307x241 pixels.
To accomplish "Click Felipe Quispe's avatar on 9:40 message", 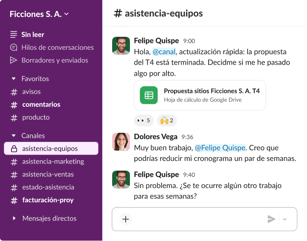I will pyautogui.click(x=121, y=180).
